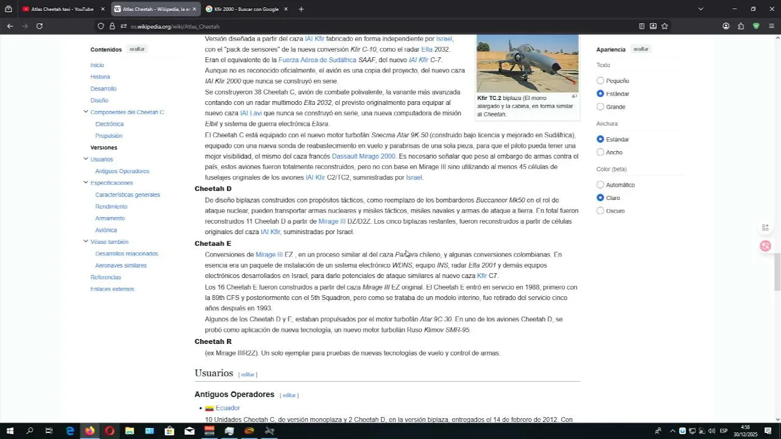Go to Antiguos Operadores in contents
Screen dimensions: 781x439
122,171
